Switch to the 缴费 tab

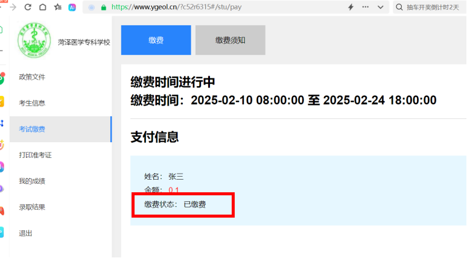pyautogui.click(x=156, y=40)
